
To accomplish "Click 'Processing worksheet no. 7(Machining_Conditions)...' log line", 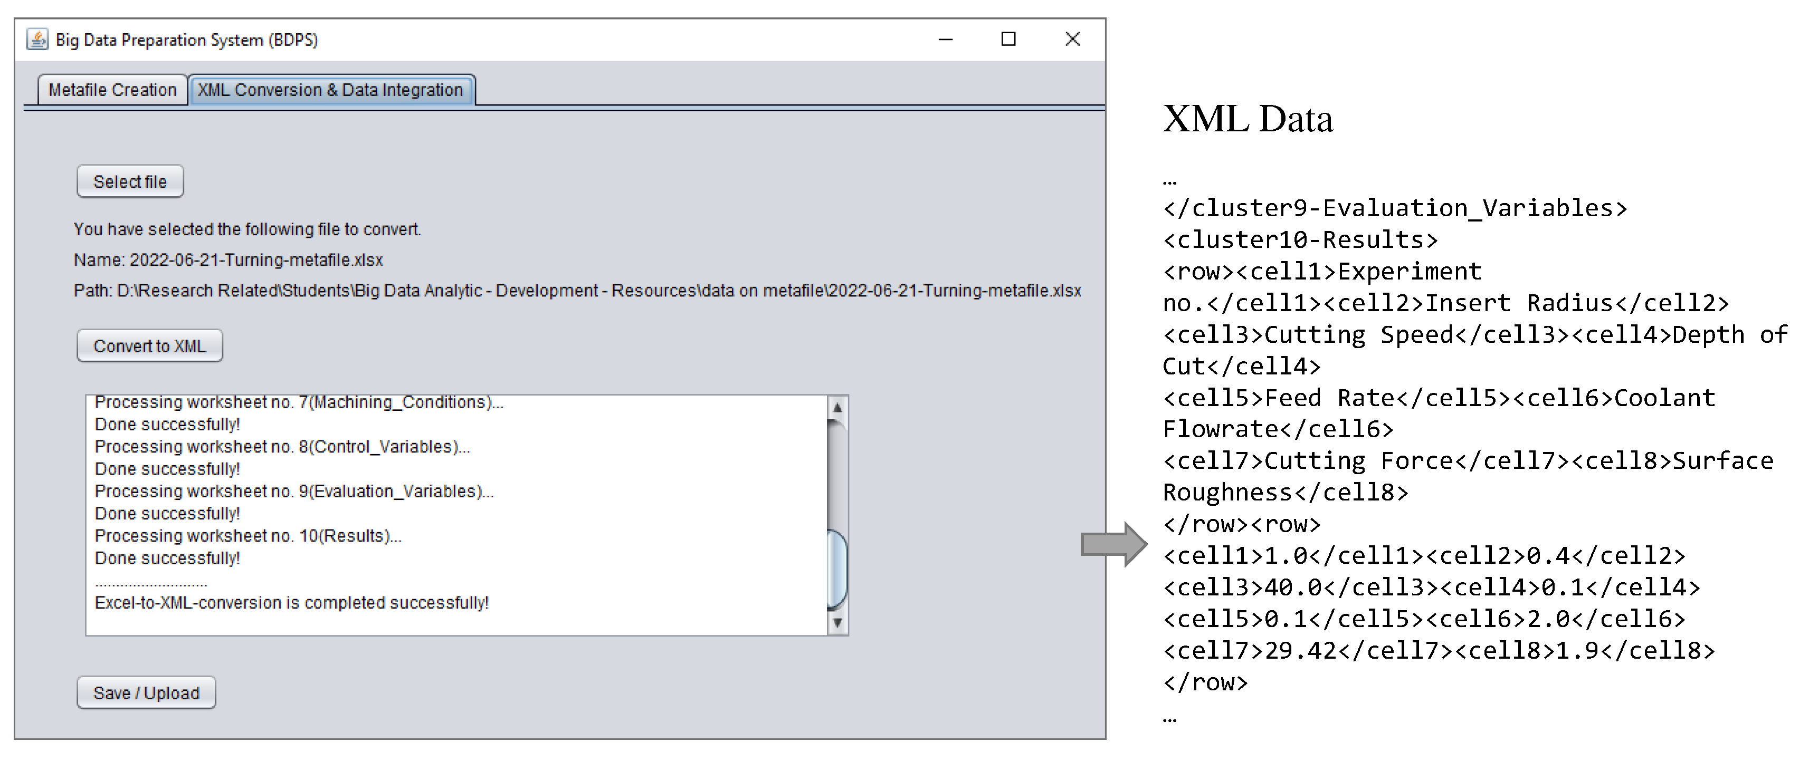I will (299, 402).
